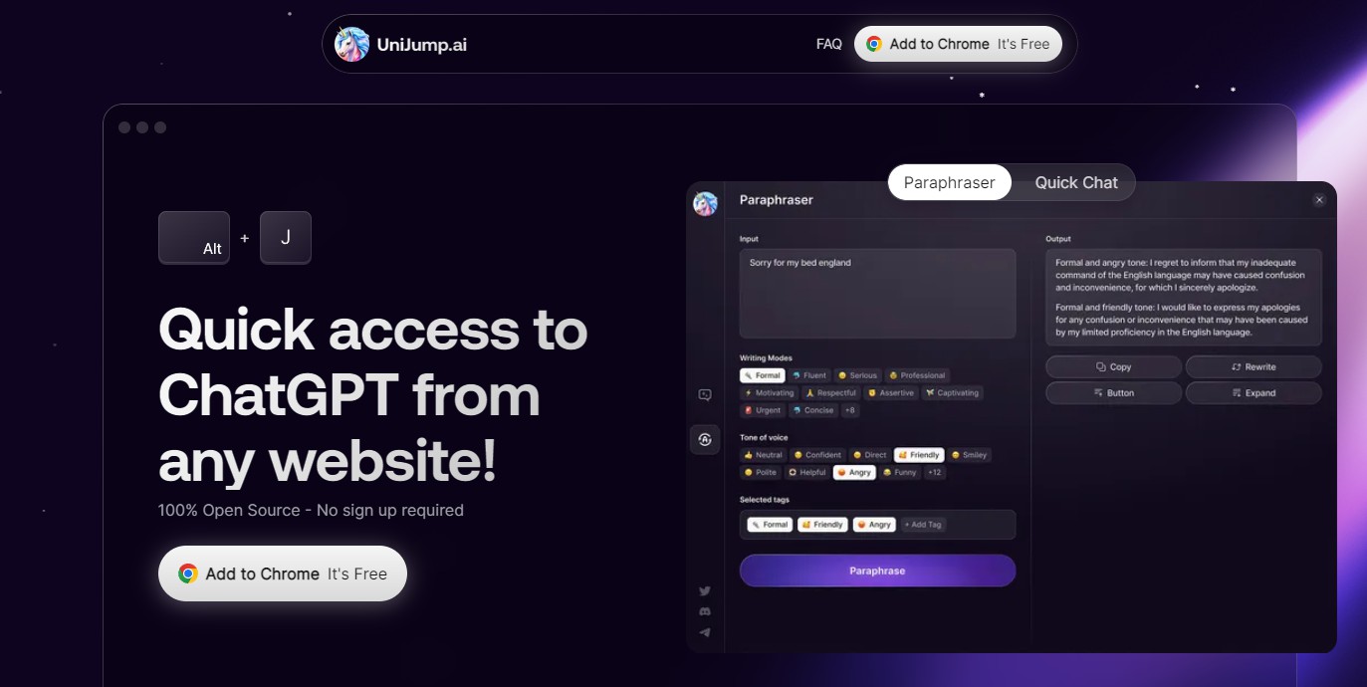Click + Add Tag in Selected tags
This screenshot has height=687, width=1367.
[x=923, y=525]
